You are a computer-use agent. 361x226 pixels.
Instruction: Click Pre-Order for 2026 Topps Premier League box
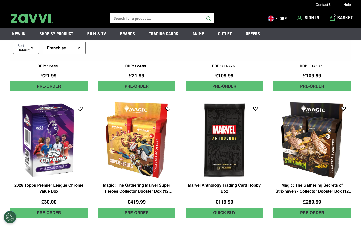pyautogui.click(x=49, y=212)
